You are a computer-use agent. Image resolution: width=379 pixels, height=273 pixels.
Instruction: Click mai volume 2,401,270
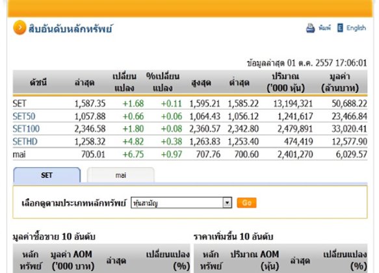pos(295,155)
